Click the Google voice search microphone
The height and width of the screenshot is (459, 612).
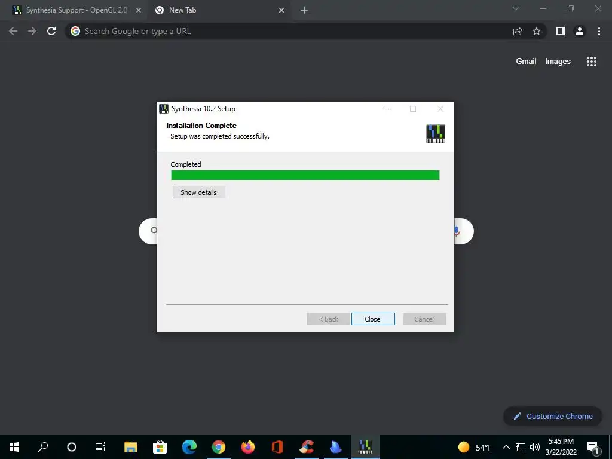click(457, 231)
